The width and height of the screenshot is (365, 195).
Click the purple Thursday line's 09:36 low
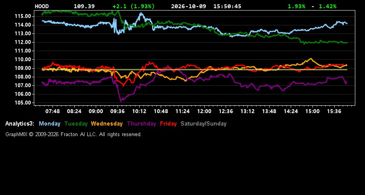(x=121, y=101)
